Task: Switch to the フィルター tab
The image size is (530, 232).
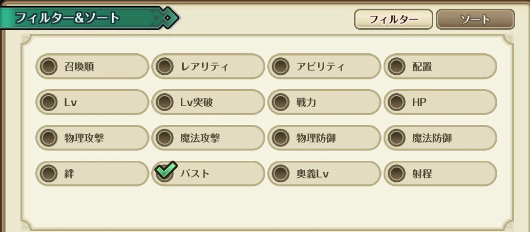Action: click(393, 19)
